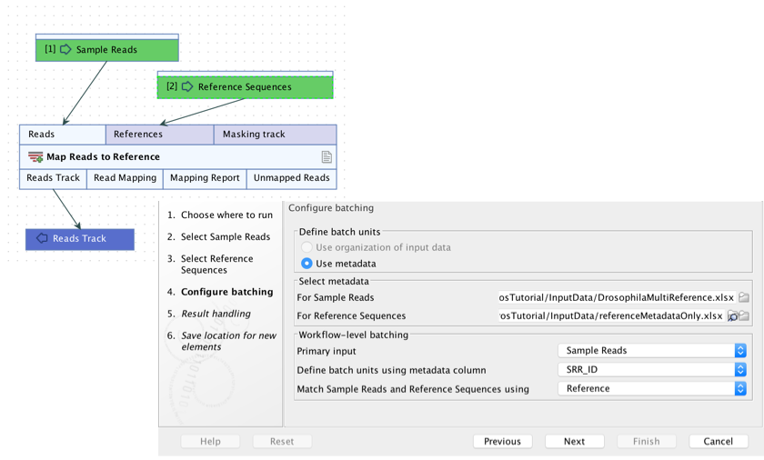Select Use organization of input data option
The height and width of the screenshot is (460, 764).
click(x=307, y=247)
